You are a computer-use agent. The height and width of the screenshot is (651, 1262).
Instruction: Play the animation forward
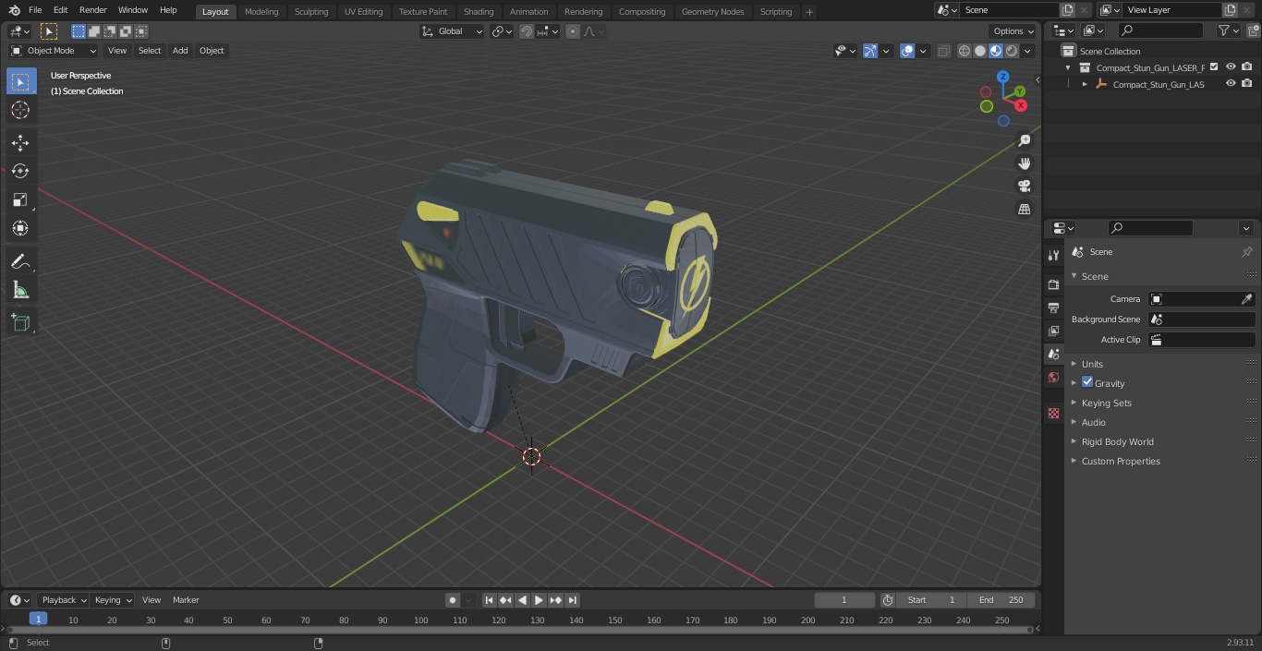pos(540,600)
